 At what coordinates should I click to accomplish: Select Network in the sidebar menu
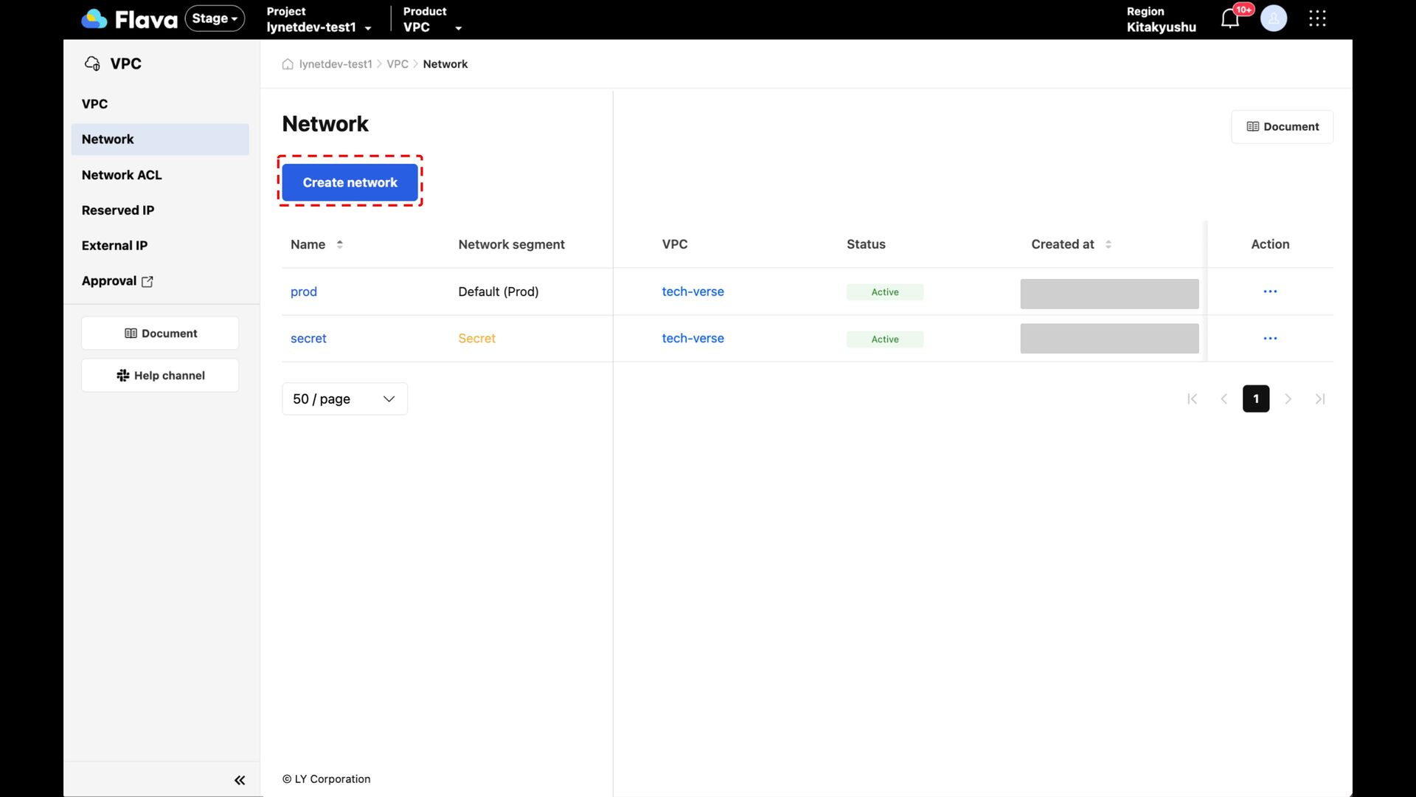click(x=160, y=139)
